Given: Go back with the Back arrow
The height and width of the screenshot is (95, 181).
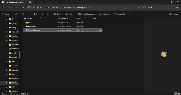Looking at the screenshot, I should (4, 7).
